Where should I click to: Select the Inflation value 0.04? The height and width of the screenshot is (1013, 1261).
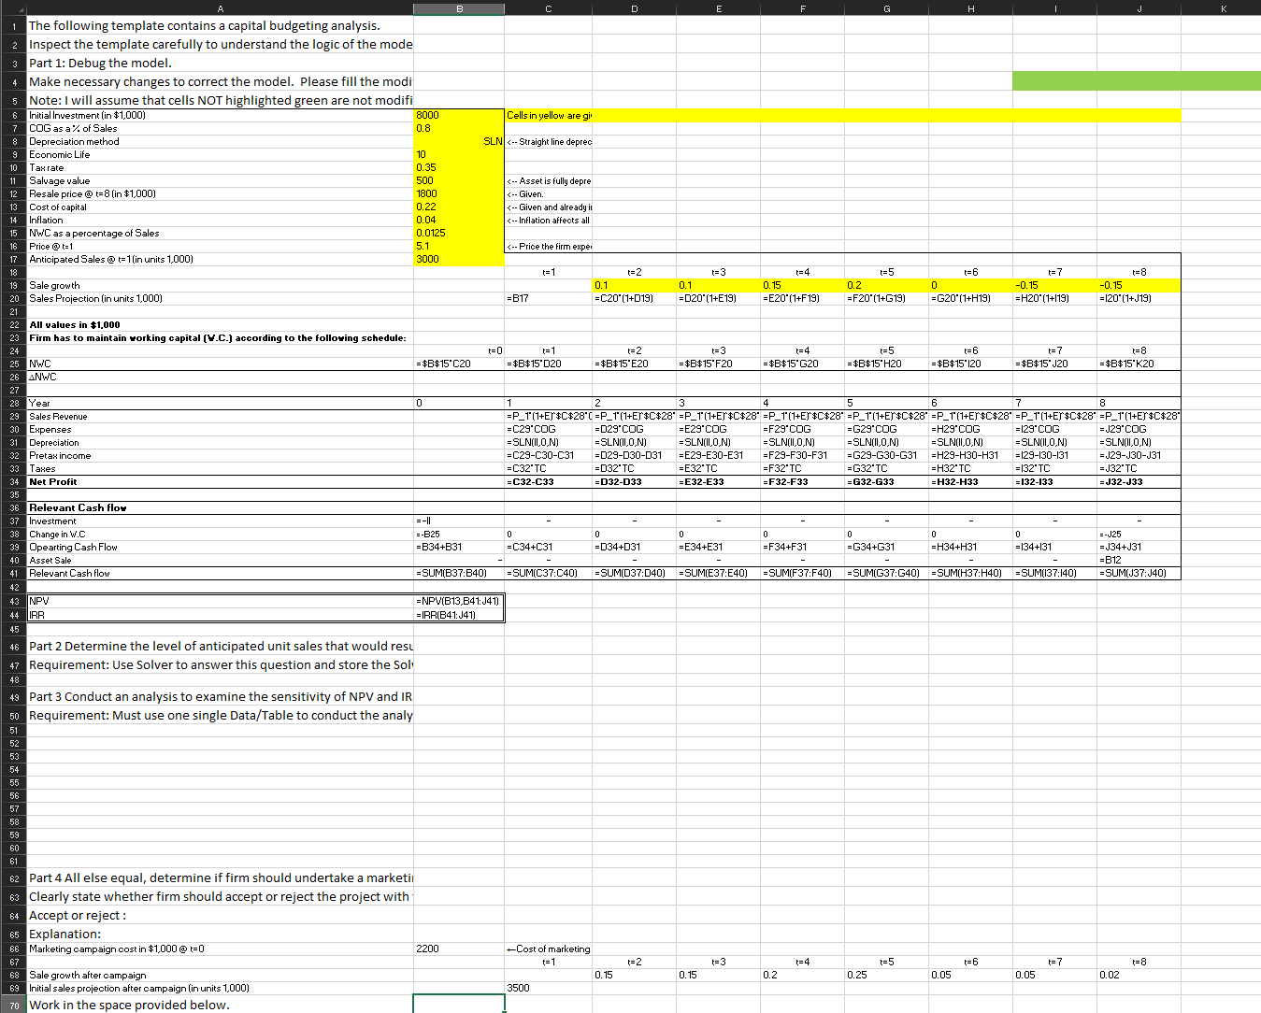pyautogui.click(x=459, y=220)
